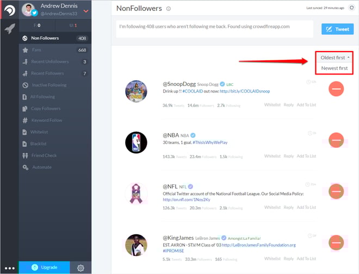Screen dimensions: 359x274
Task: Click the Keyword Follow hashtag icon
Action: click(25, 120)
